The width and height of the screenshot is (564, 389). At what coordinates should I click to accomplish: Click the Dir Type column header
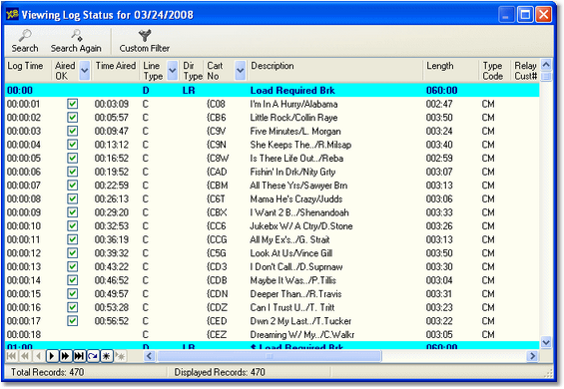pyautogui.click(x=192, y=71)
